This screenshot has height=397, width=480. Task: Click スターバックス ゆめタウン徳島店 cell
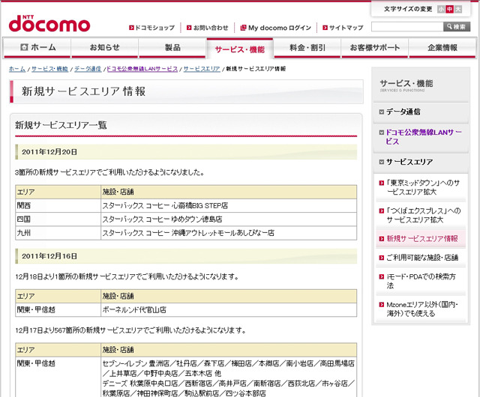coord(229,219)
